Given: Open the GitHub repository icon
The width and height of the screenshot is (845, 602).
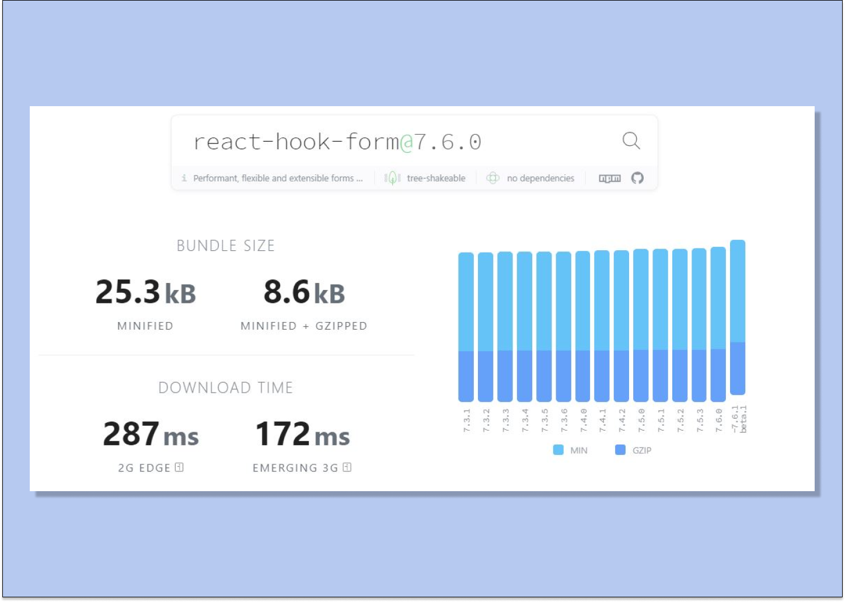Looking at the screenshot, I should [637, 178].
